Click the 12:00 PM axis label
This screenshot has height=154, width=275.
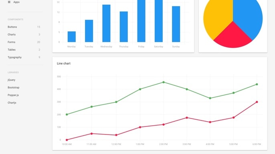116,144
